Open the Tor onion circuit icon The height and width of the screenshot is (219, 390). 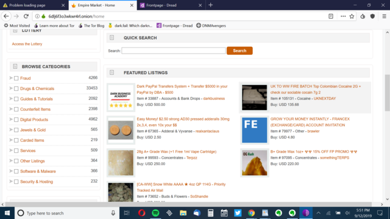pyautogui.click(x=43, y=16)
